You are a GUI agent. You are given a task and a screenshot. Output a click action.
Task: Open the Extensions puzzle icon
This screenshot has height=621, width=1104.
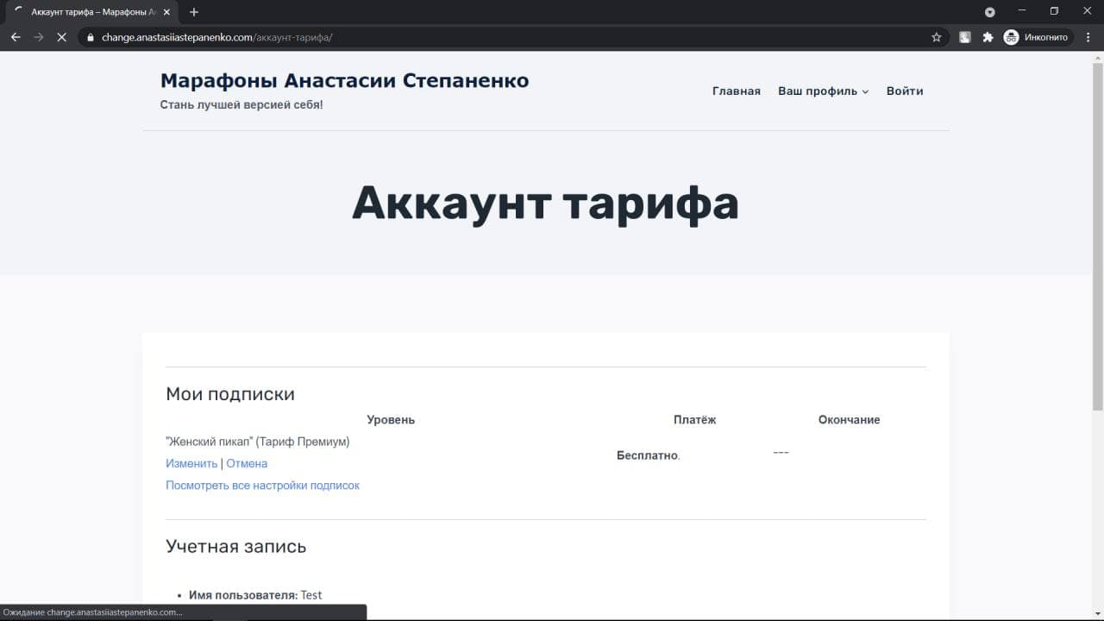coord(988,37)
